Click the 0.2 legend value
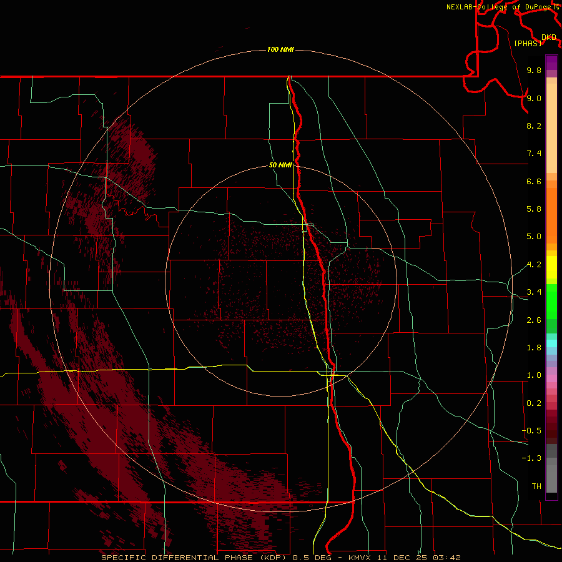 [x=534, y=403]
